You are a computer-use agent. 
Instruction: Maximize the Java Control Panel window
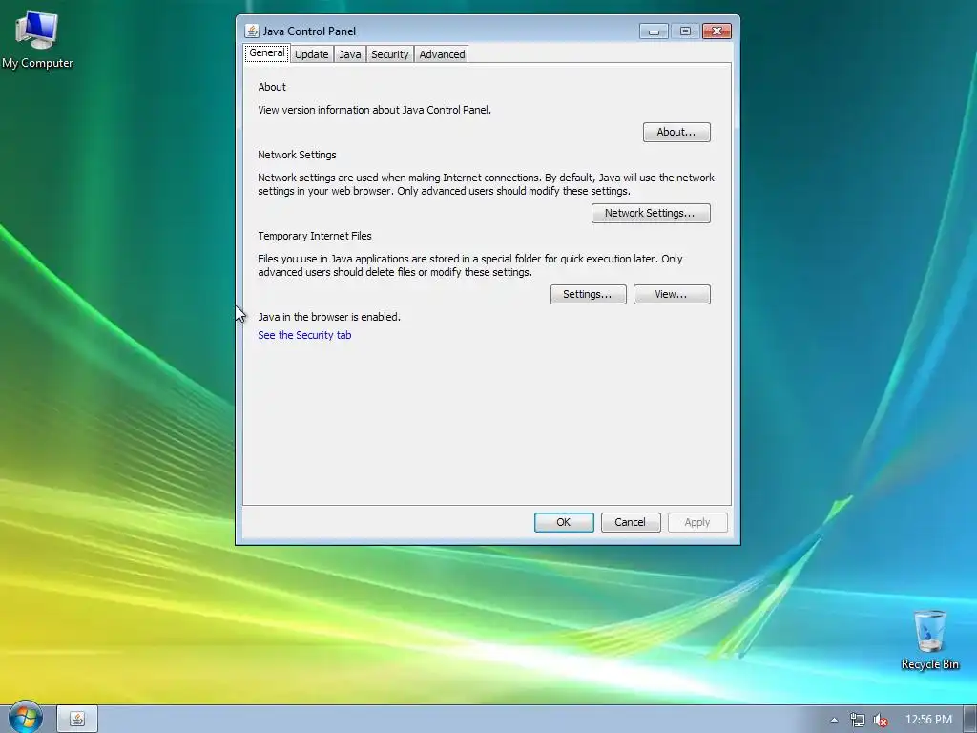point(685,31)
